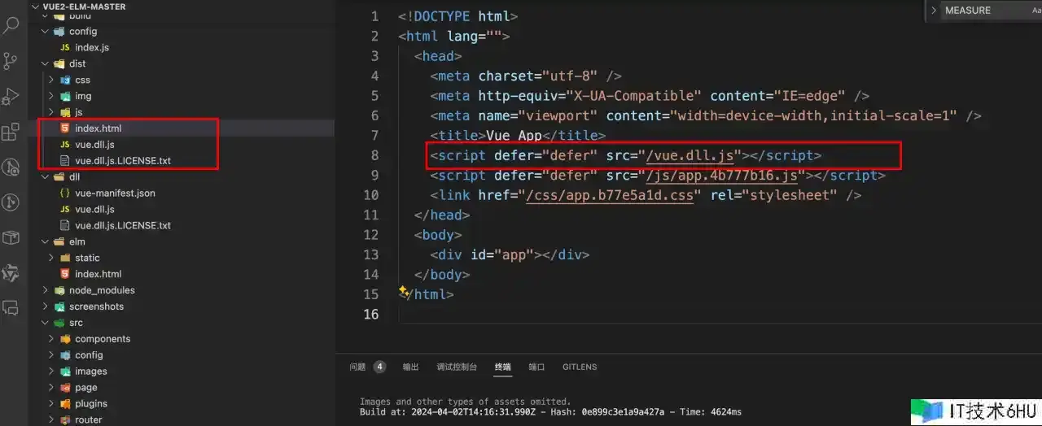The image size is (1042, 426).
Task: Open the Run and Debug view
Action: pos(11,97)
